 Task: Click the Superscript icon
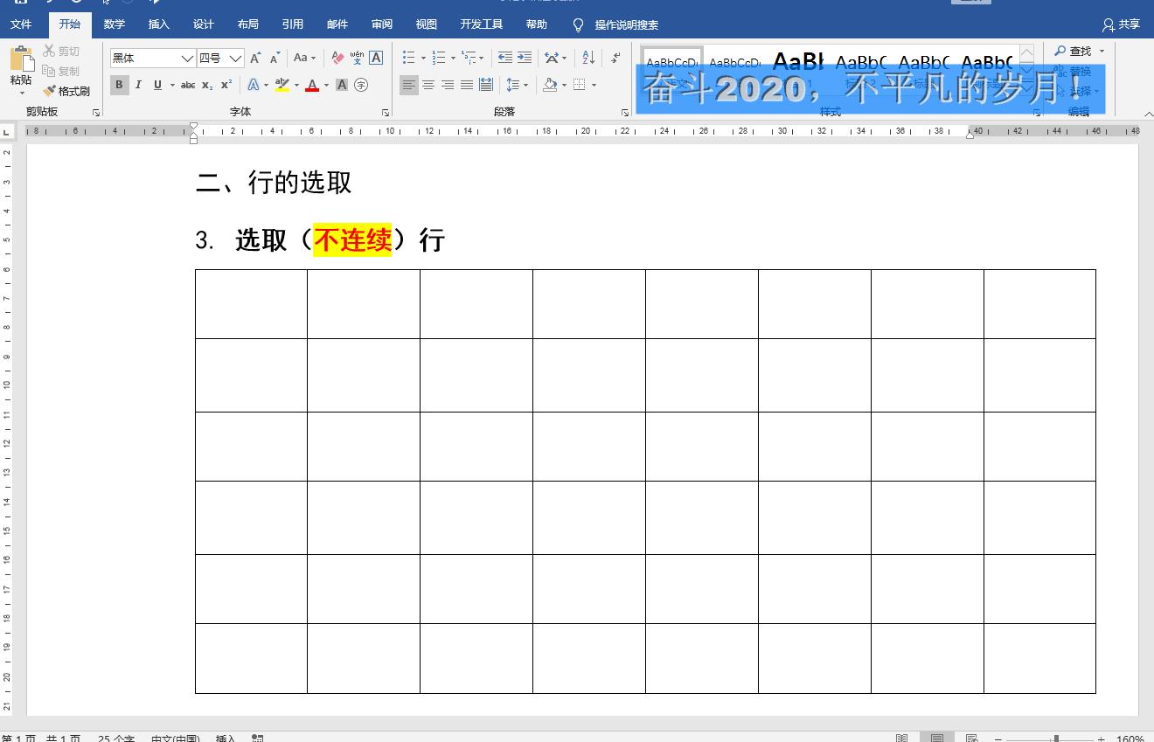click(225, 85)
